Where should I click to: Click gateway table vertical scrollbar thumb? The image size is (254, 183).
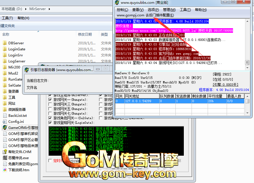[x=247, y=101]
